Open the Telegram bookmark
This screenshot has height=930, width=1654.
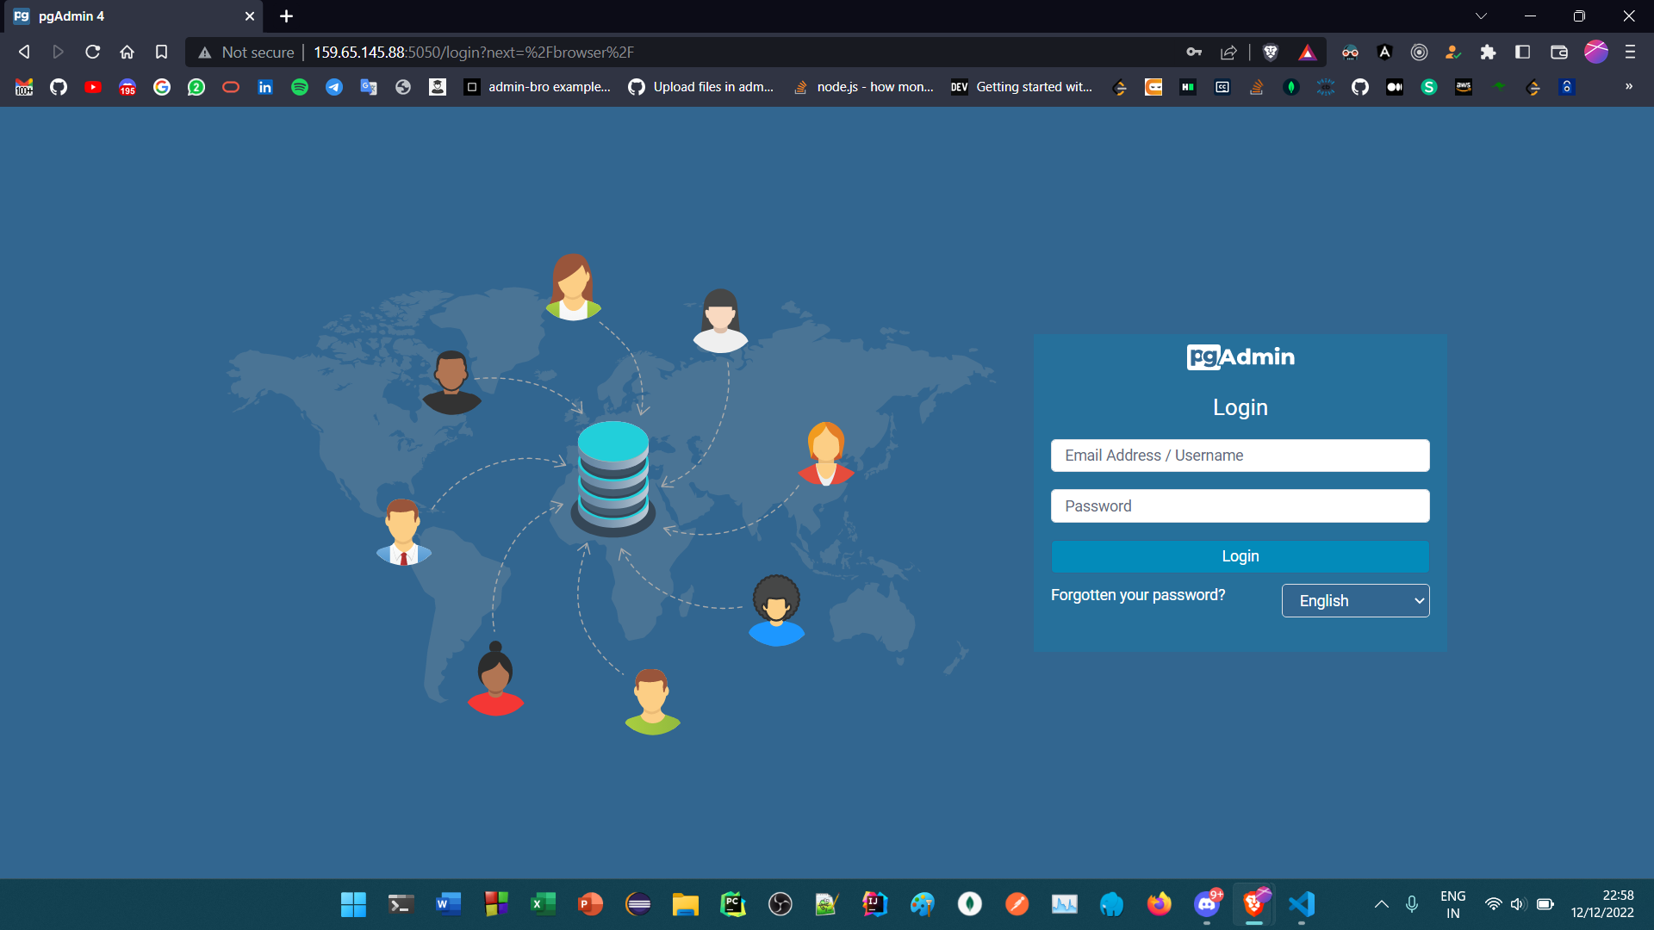click(x=334, y=86)
